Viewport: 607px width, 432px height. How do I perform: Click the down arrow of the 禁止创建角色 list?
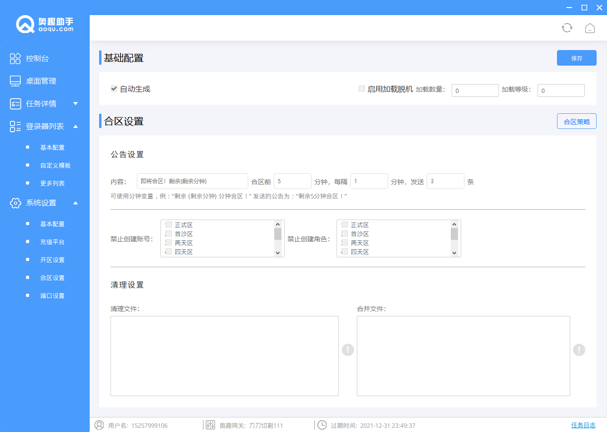[x=454, y=253]
